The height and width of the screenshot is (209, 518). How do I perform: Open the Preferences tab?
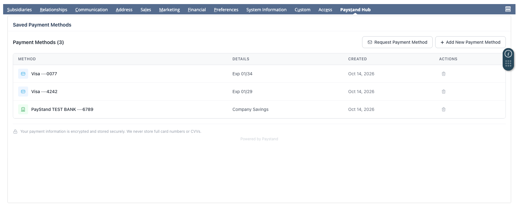(226, 10)
